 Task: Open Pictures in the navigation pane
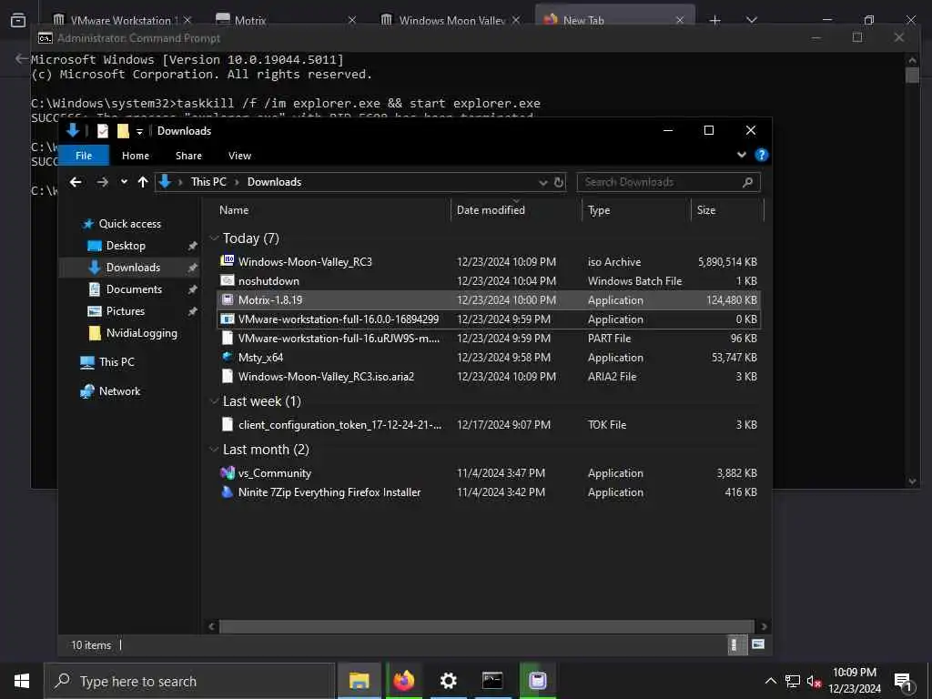[125, 311]
